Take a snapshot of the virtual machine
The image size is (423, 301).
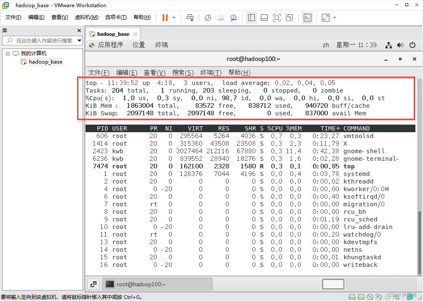pos(208,18)
